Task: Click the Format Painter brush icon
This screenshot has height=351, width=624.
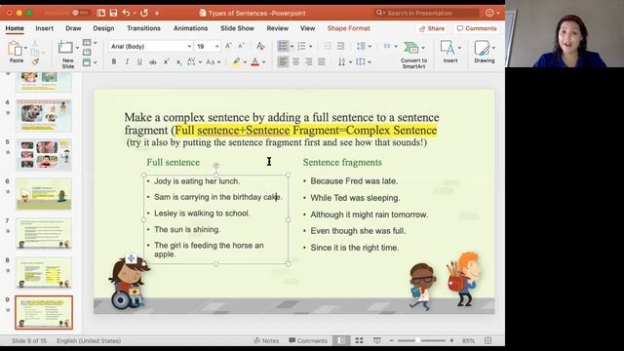Action: (x=35, y=61)
